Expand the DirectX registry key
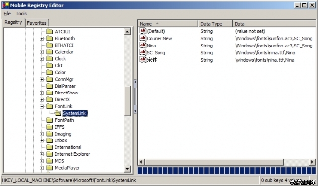318x186 pixels. point(42,100)
